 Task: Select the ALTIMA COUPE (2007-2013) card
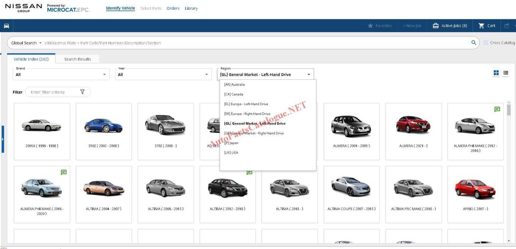[x=352, y=194]
